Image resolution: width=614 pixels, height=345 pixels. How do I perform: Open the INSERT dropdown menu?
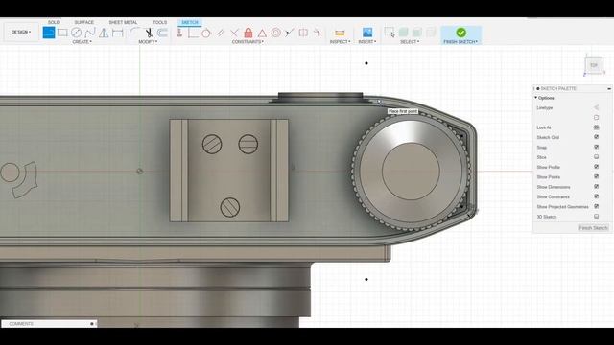click(366, 42)
